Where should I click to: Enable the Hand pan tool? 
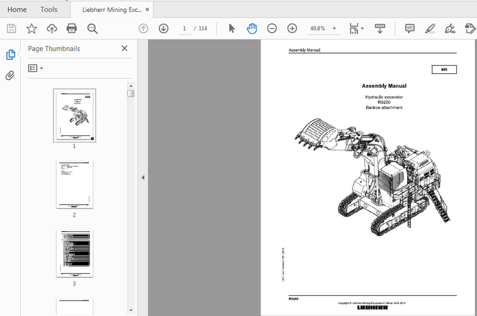252,28
